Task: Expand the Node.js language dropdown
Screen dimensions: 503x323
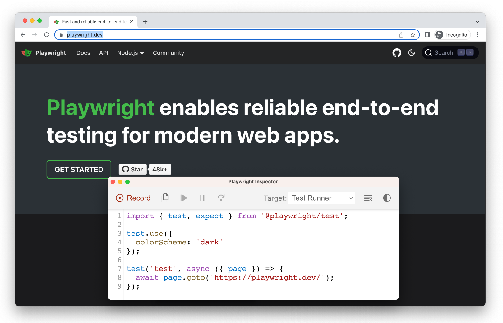Action: click(x=131, y=53)
